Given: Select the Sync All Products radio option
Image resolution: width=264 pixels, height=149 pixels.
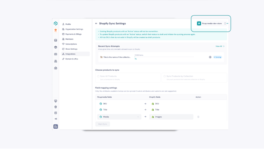Looking at the screenshot, I should [x=98, y=76].
